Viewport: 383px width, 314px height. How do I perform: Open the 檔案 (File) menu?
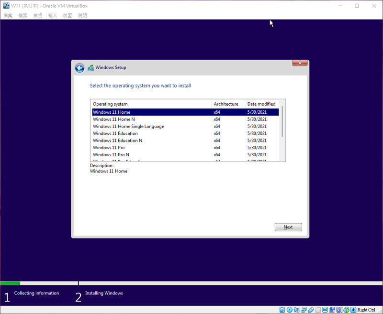pos(8,16)
